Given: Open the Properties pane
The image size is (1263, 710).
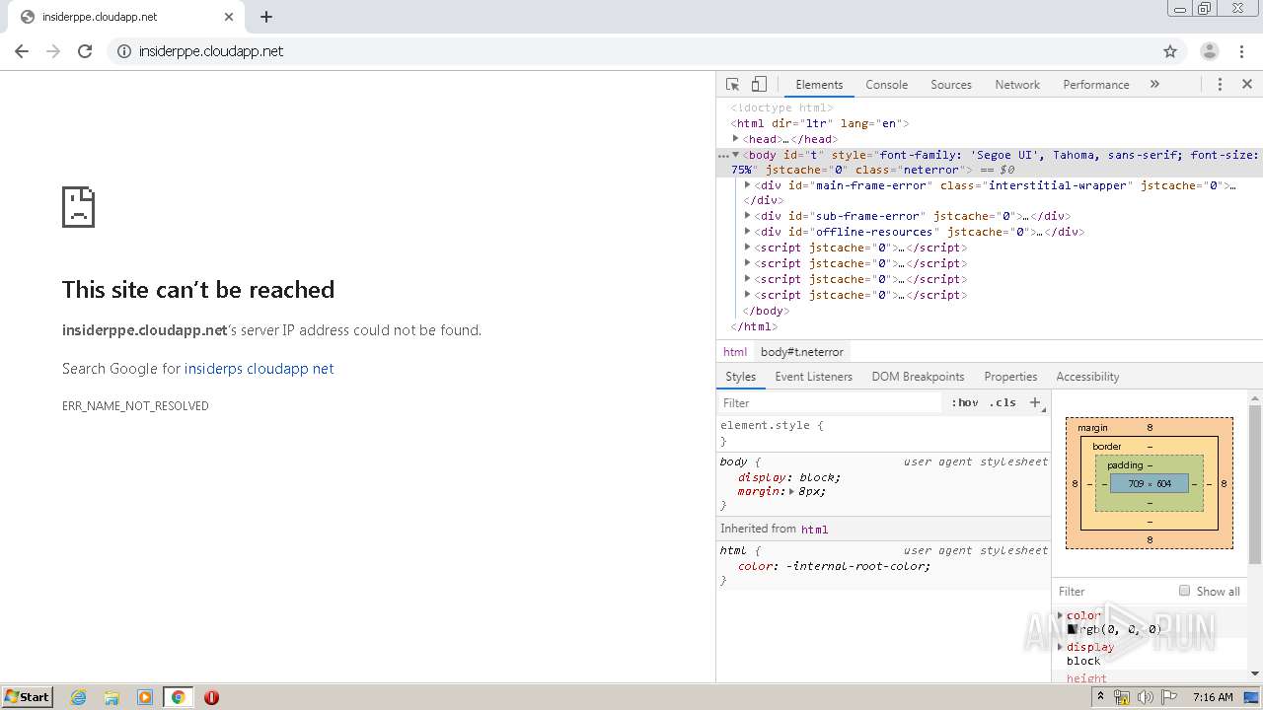Looking at the screenshot, I should coord(1010,377).
